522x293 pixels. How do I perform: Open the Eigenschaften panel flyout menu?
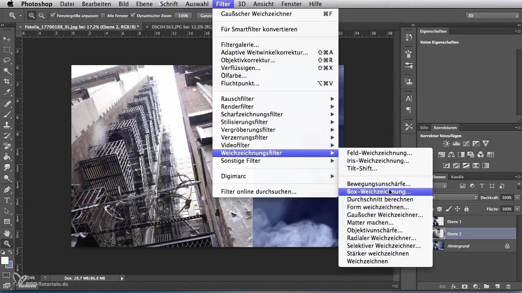point(518,31)
